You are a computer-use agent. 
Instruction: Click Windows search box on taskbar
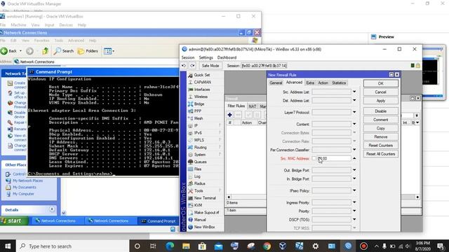[73, 246]
